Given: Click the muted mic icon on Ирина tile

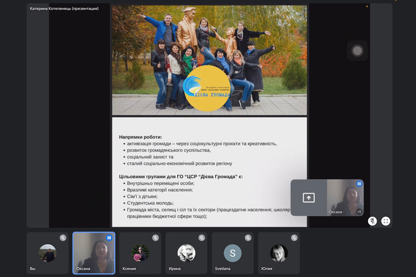Looking at the screenshot, I should point(202,238).
